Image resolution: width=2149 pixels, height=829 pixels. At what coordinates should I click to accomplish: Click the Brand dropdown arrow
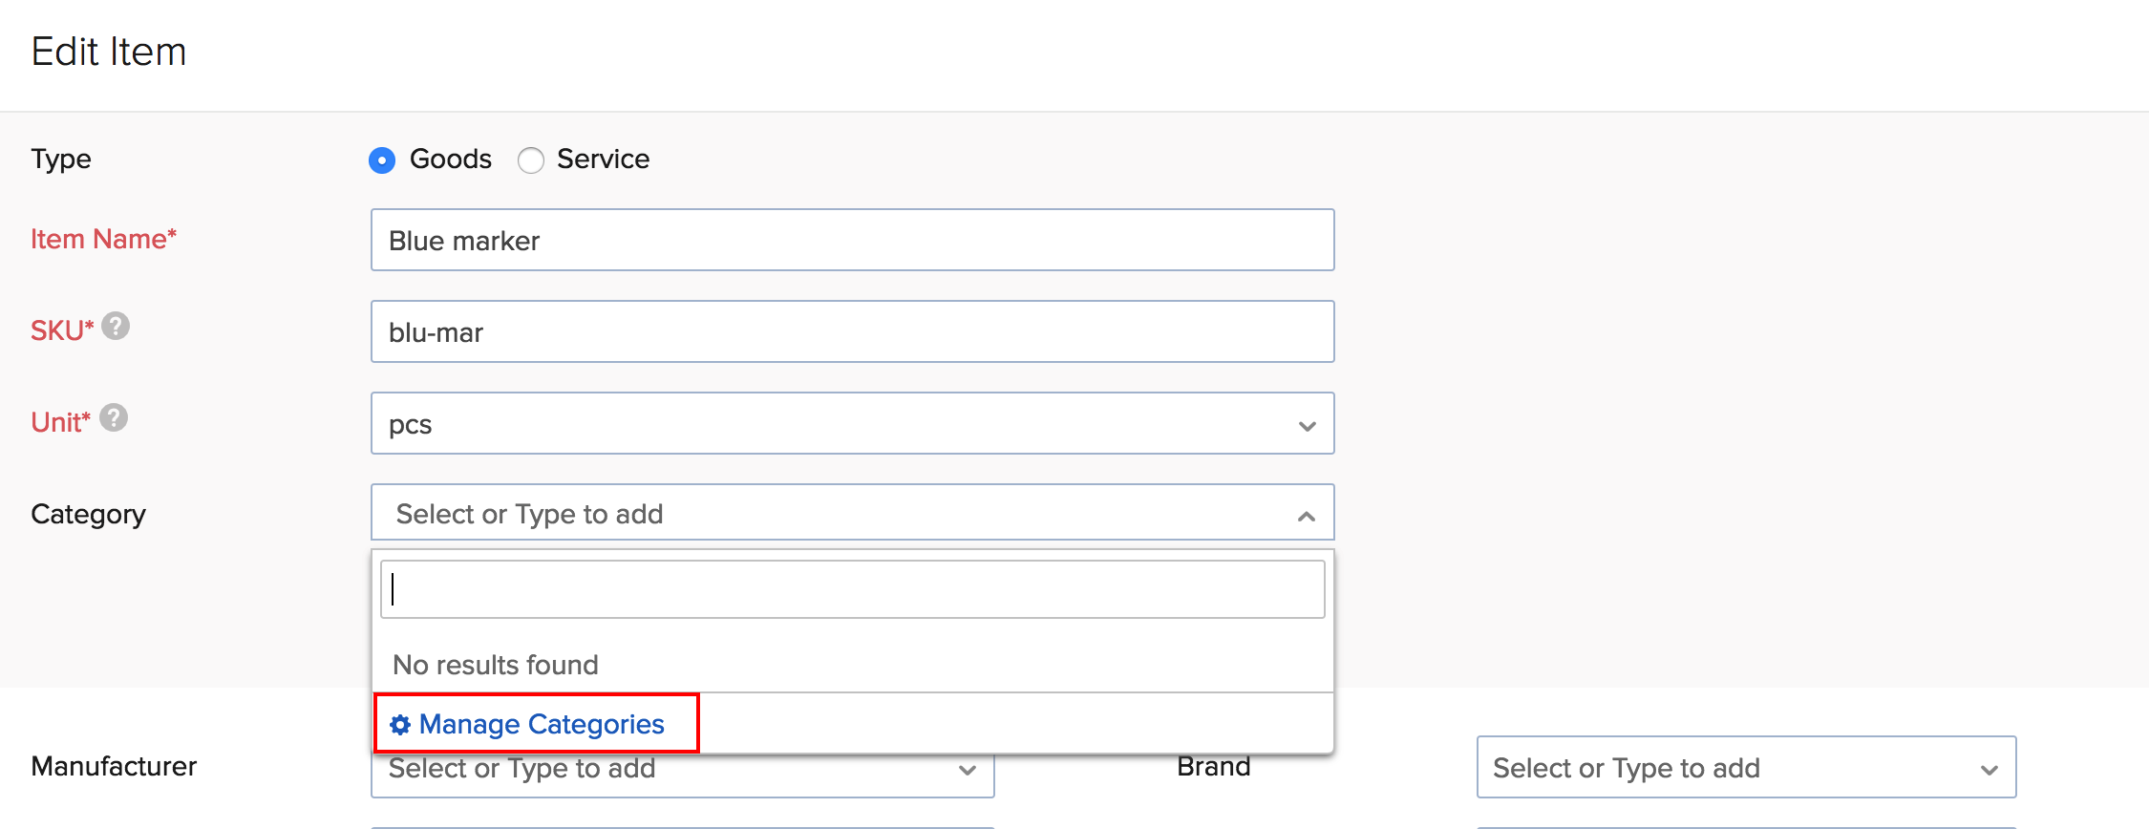coord(1989,770)
